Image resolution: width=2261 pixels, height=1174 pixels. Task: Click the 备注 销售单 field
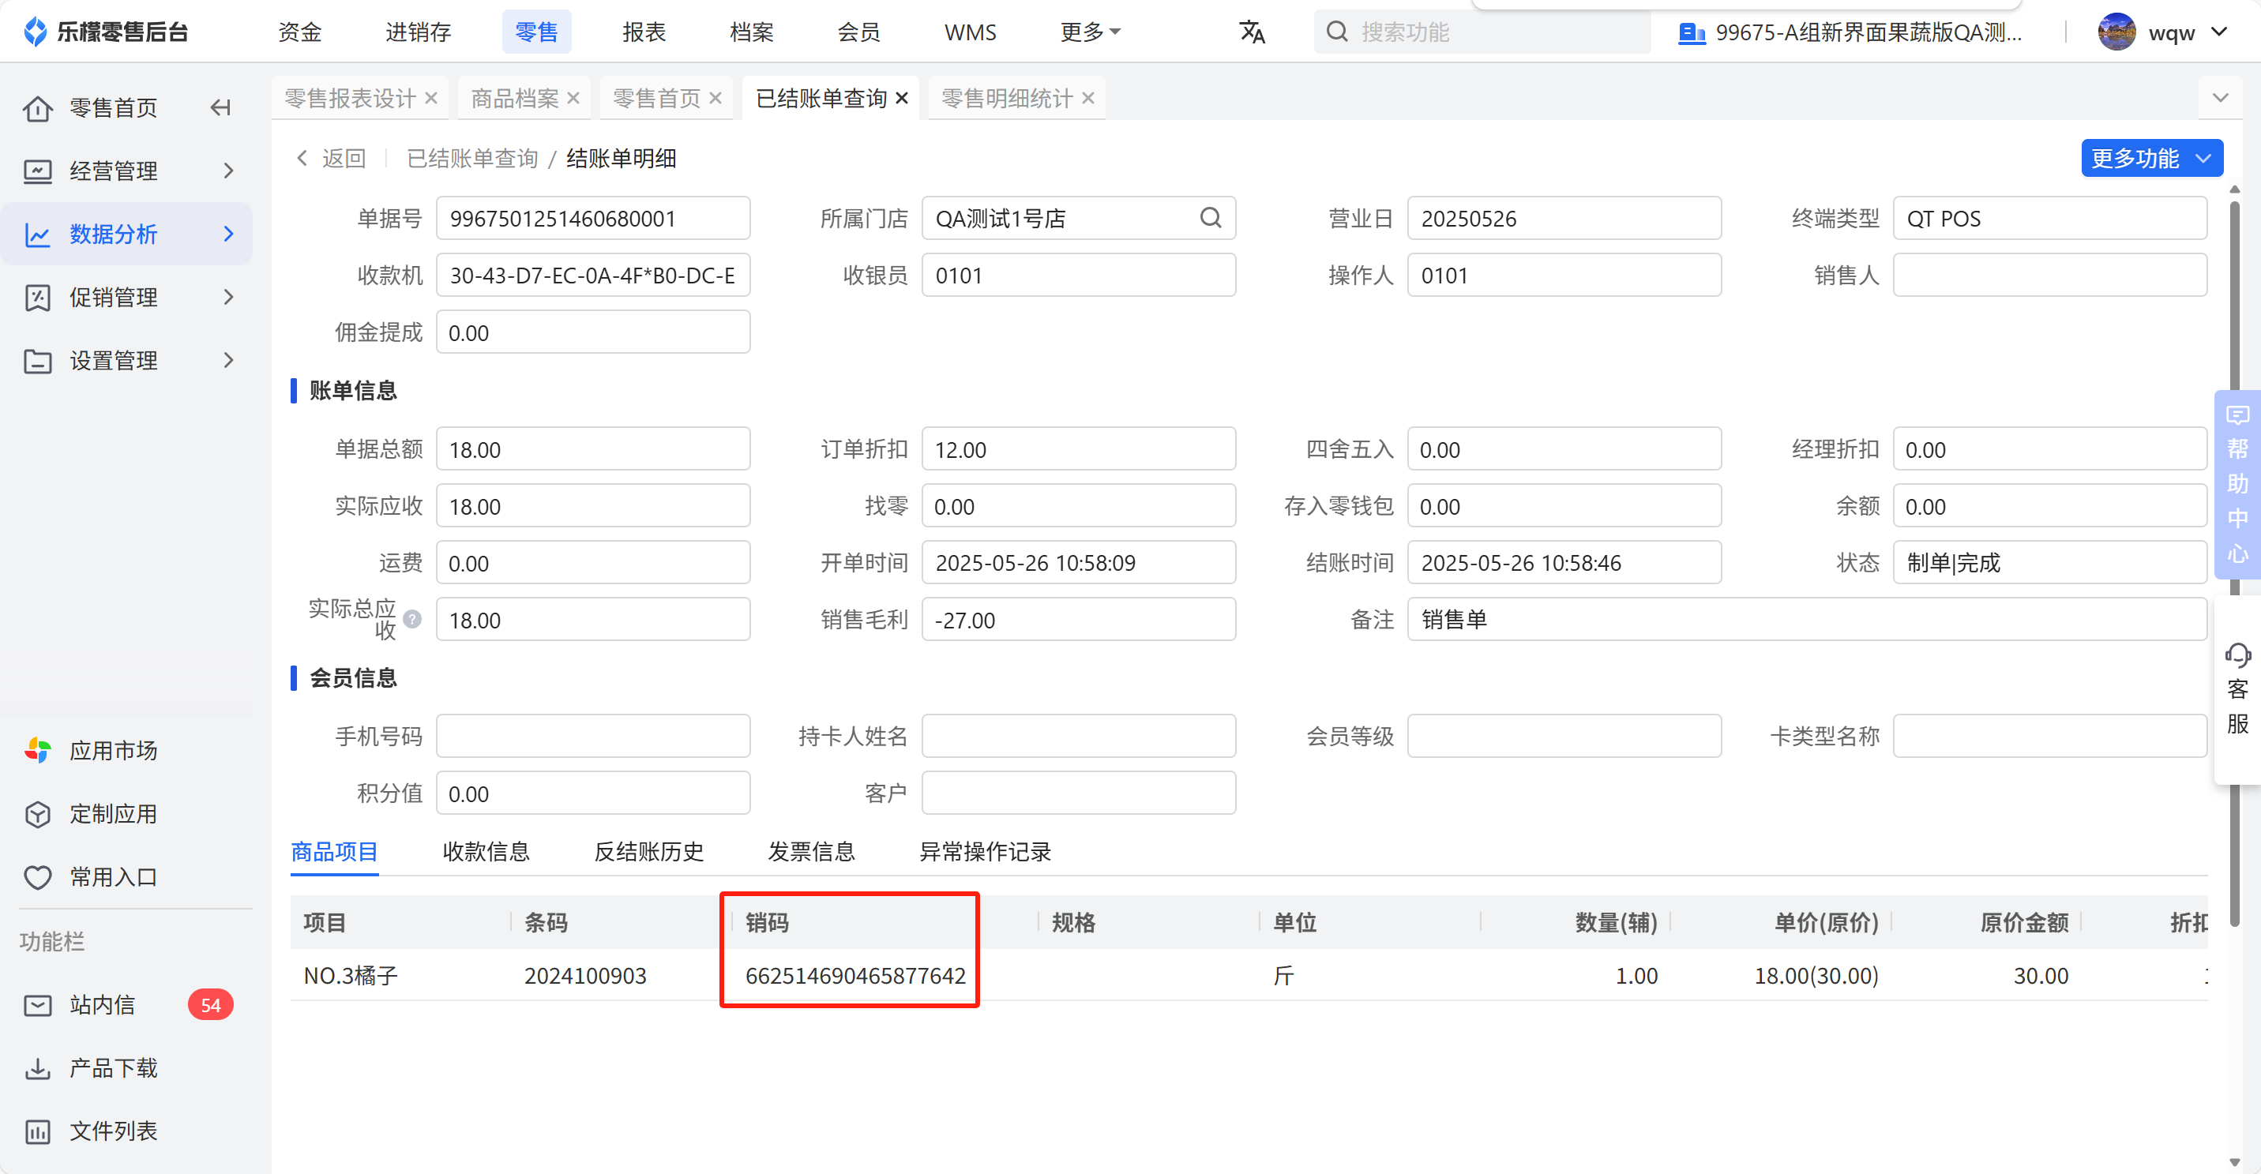coord(1807,620)
